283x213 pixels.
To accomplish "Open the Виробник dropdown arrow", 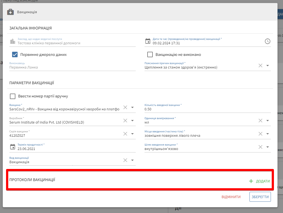I will click(x=132, y=121).
